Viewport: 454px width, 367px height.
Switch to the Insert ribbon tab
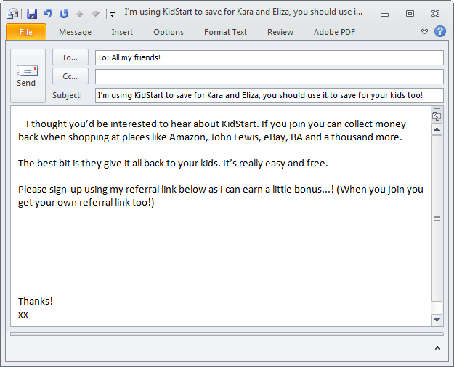[122, 32]
